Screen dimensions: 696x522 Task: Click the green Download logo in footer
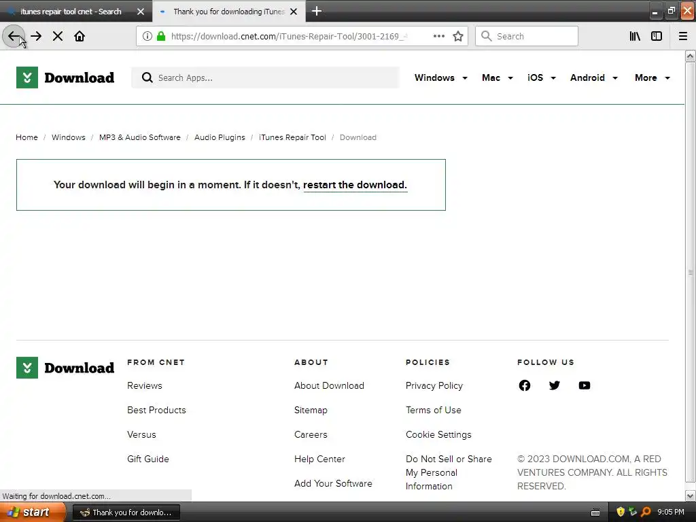pyautogui.click(x=65, y=368)
